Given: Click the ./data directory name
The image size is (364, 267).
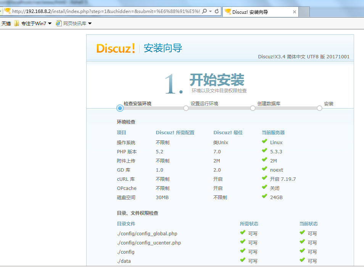Looking at the screenshot, I should pyautogui.click(x=124, y=261).
